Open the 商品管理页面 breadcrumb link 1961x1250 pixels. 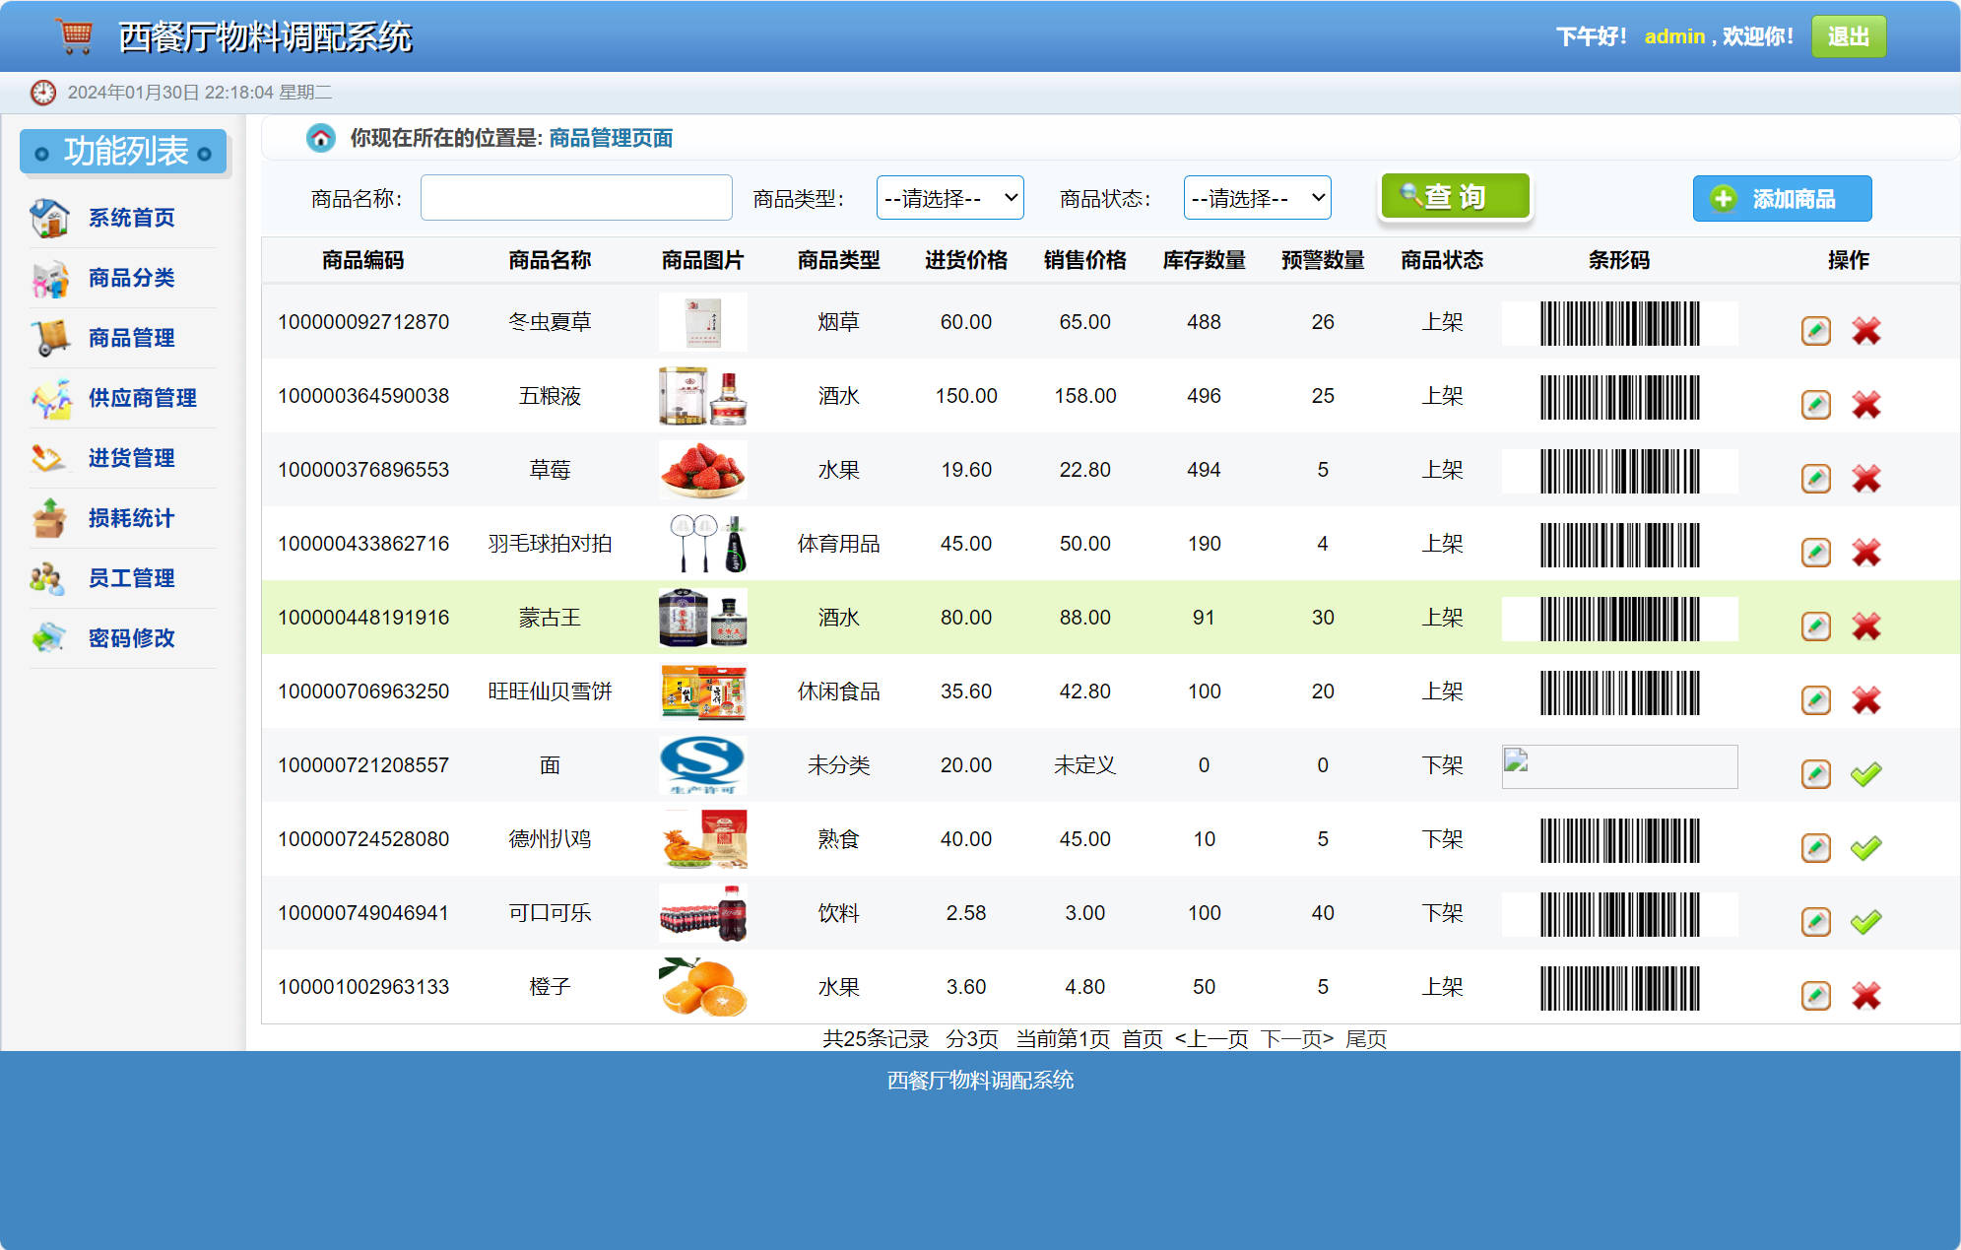pyautogui.click(x=611, y=139)
